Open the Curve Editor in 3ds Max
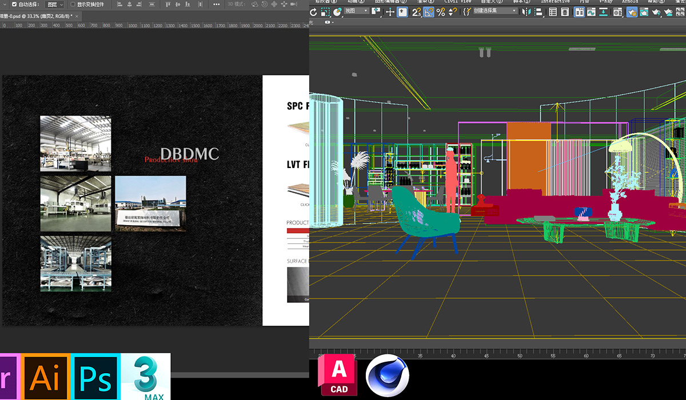 [x=591, y=12]
